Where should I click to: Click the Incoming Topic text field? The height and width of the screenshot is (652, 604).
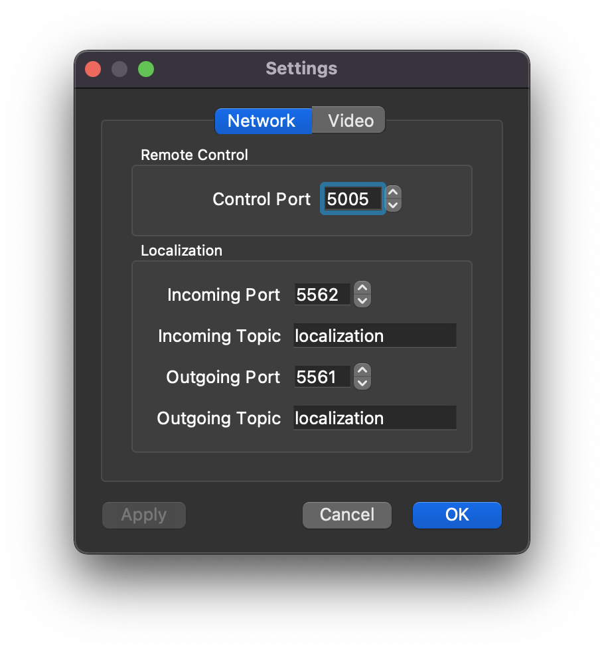click(374, 336)
